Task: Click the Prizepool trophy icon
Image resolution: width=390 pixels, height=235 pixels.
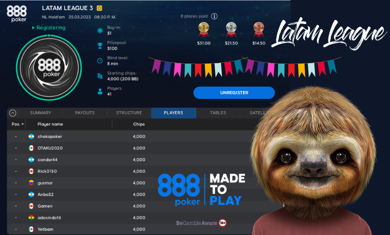Action: click(x=99, y=45)
